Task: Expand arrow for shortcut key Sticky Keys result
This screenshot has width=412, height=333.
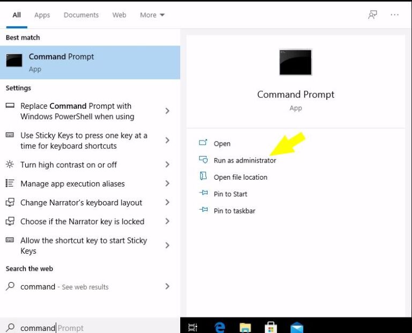Action: click(167, 245)
